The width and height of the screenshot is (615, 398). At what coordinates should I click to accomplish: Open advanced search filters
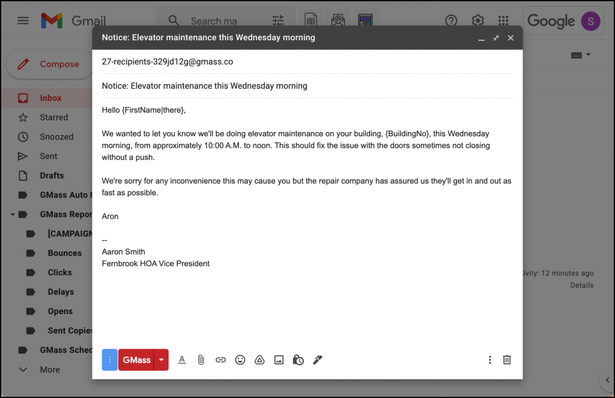pyautogui.click(x=277, y=20)
